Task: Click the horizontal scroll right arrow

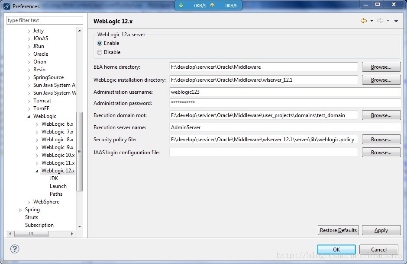Action: click(x=72, y=234)
